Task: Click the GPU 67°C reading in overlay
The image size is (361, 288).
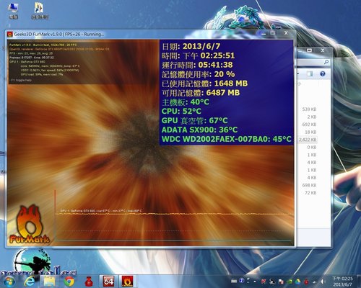Action: [195, 120]
